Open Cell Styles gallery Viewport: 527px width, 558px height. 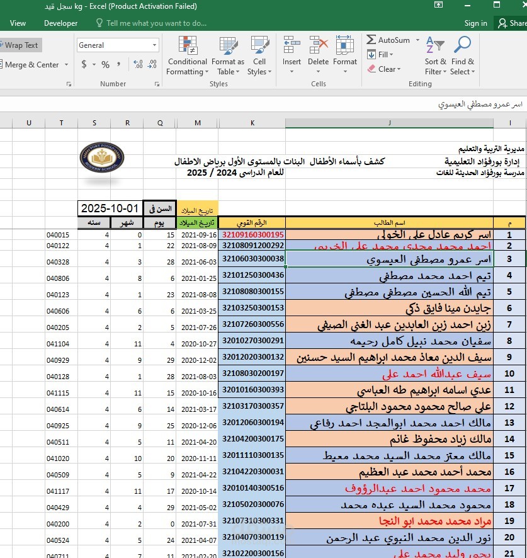[x=259, y=55]
